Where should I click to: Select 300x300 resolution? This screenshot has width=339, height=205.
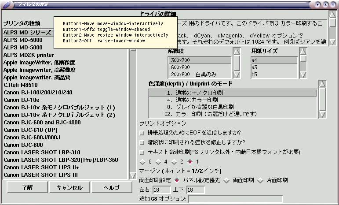(200, 60)
